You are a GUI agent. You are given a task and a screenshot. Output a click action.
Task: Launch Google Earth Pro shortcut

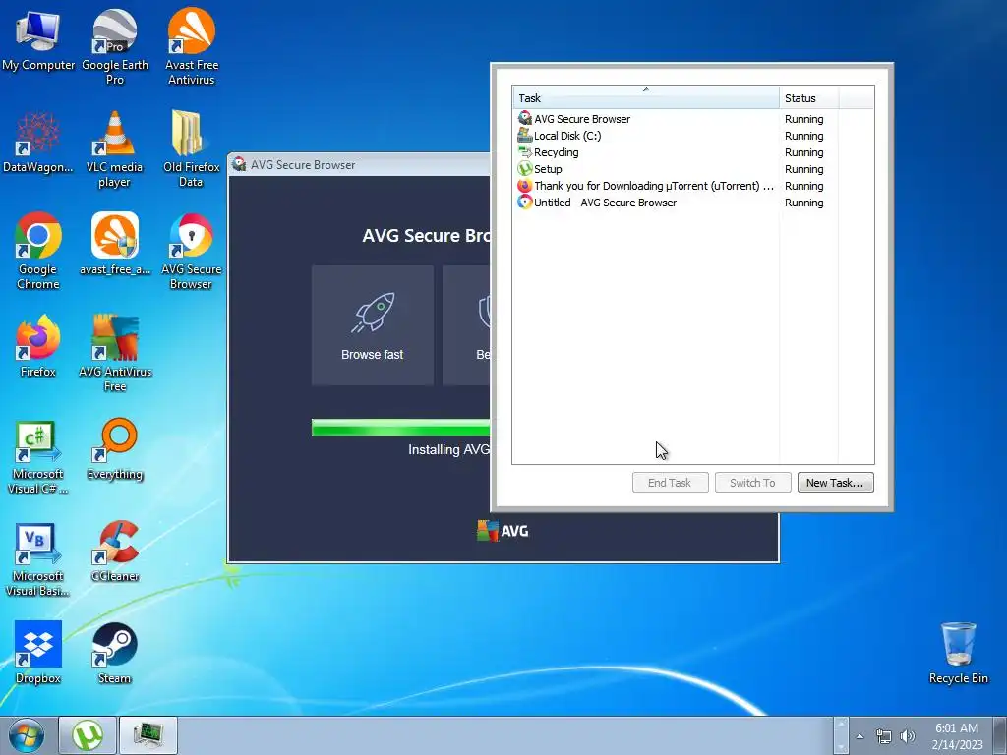115,46
